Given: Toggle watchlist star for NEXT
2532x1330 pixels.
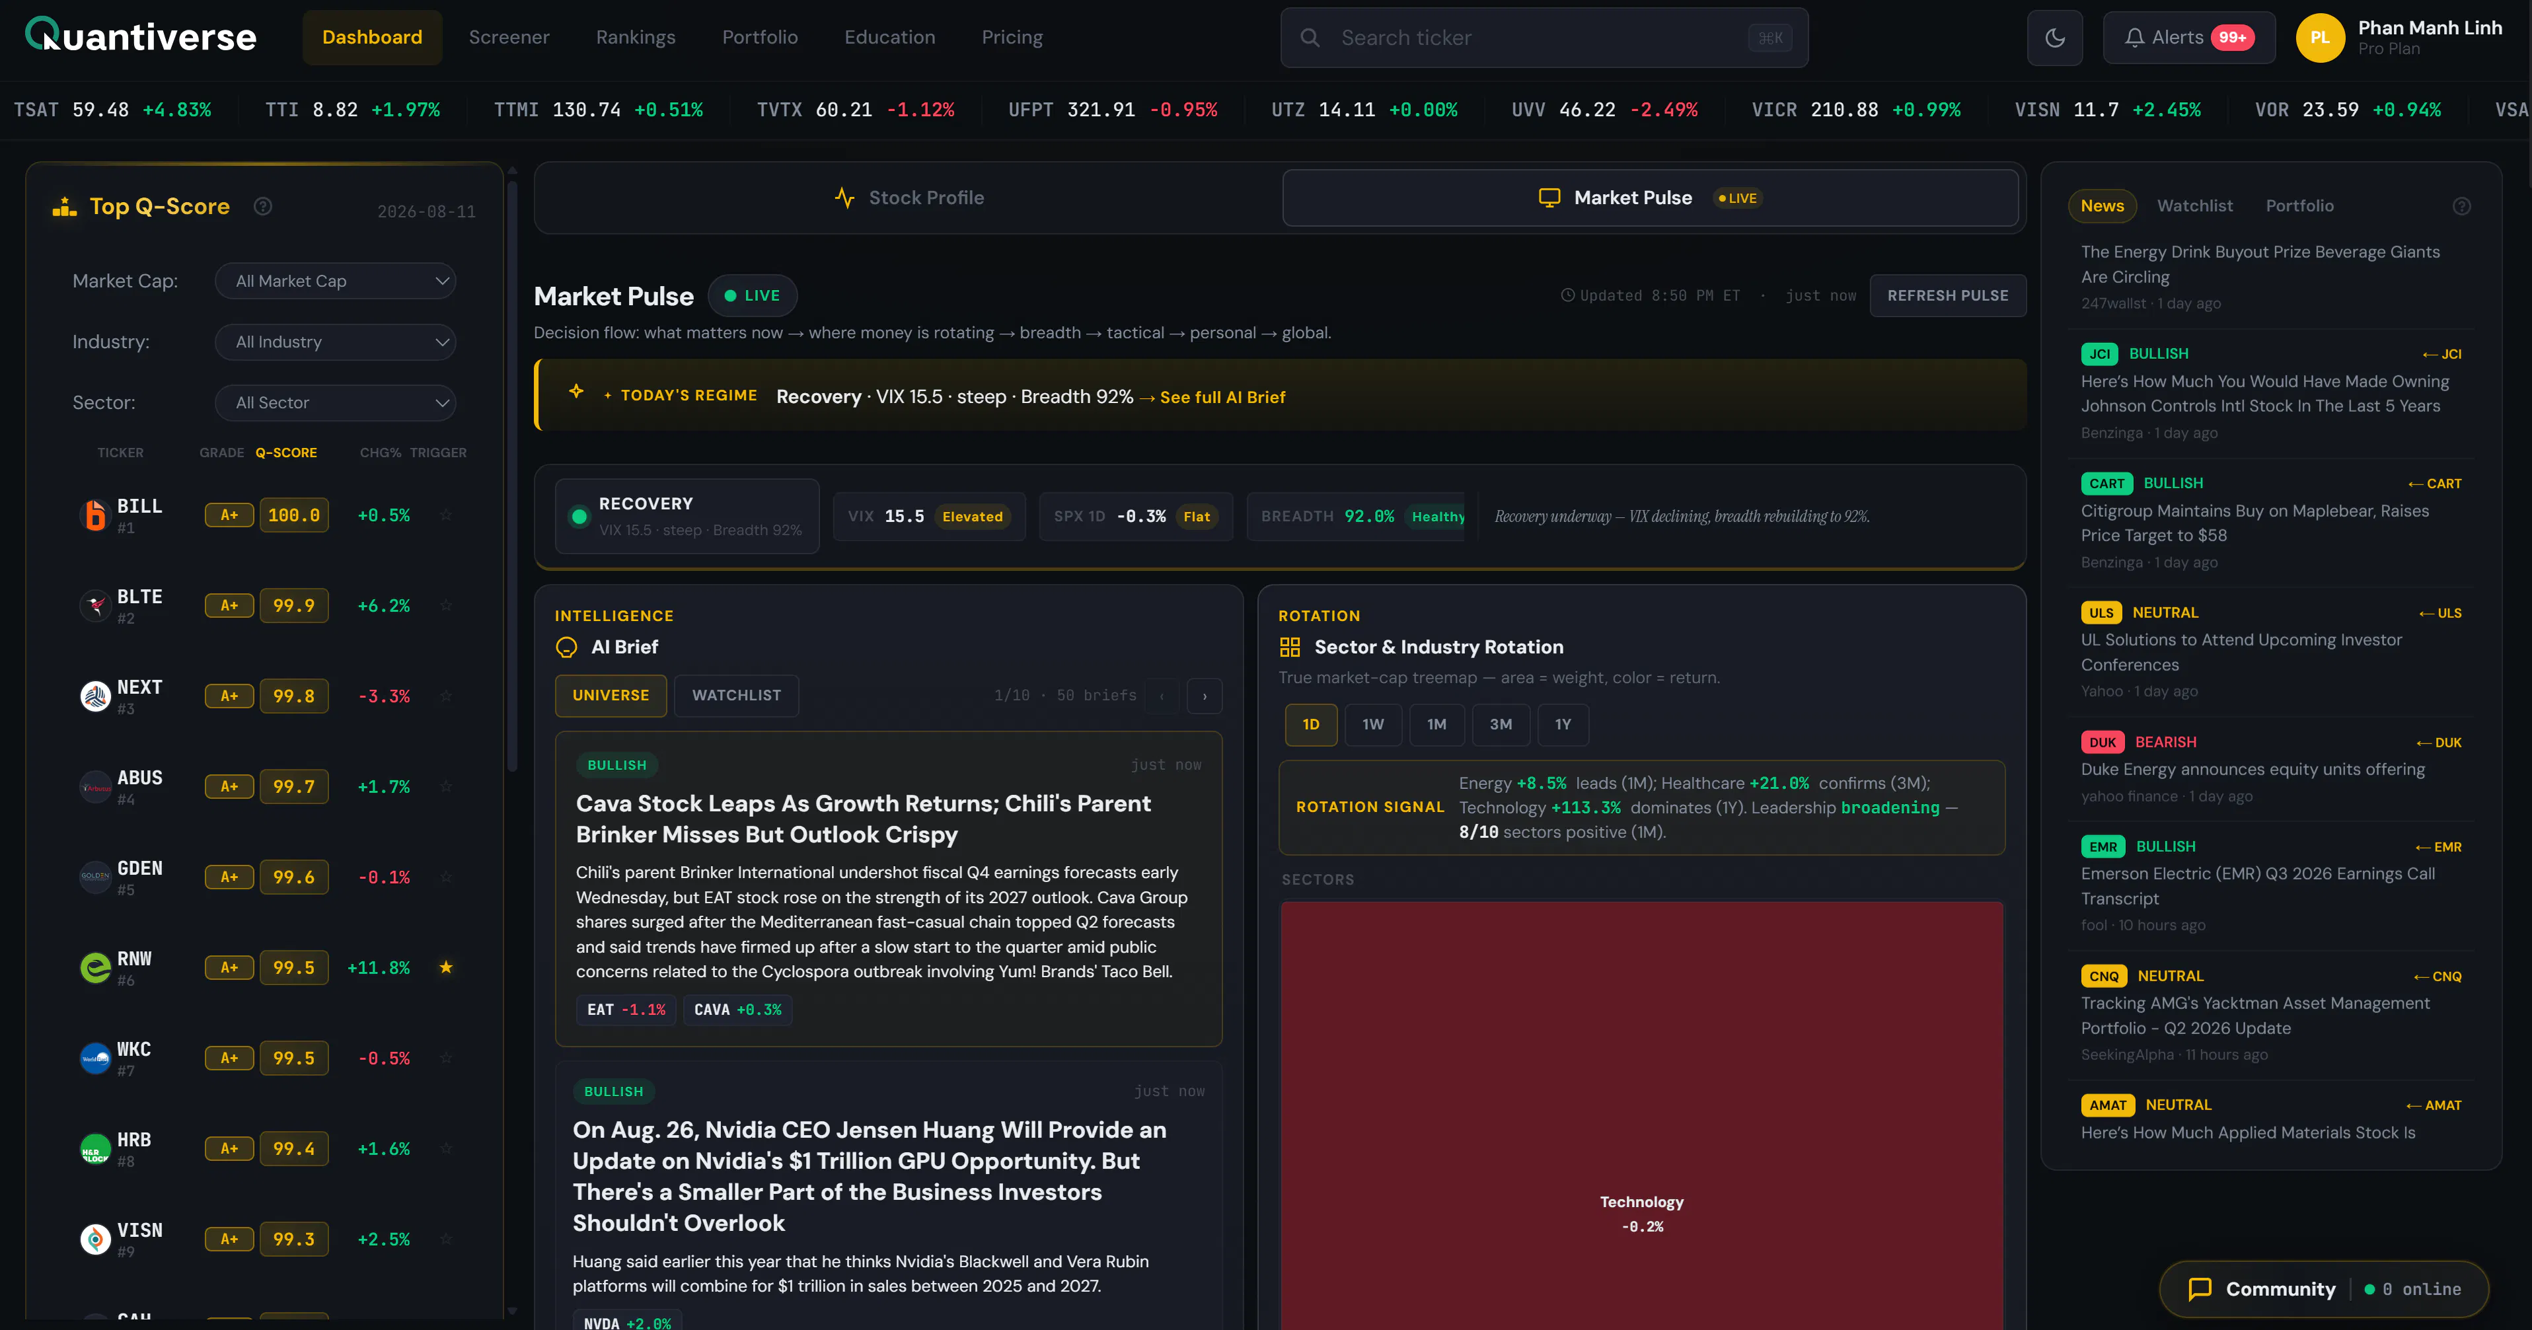Looking at the screenshot, I should coord(446,696).
